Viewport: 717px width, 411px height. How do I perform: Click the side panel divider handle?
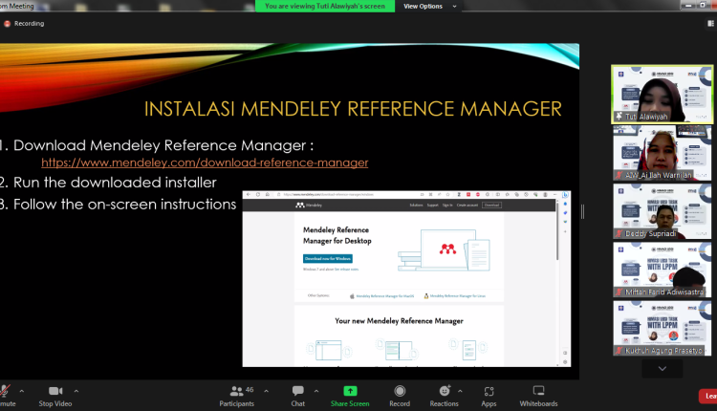click(x=582, y=211)
